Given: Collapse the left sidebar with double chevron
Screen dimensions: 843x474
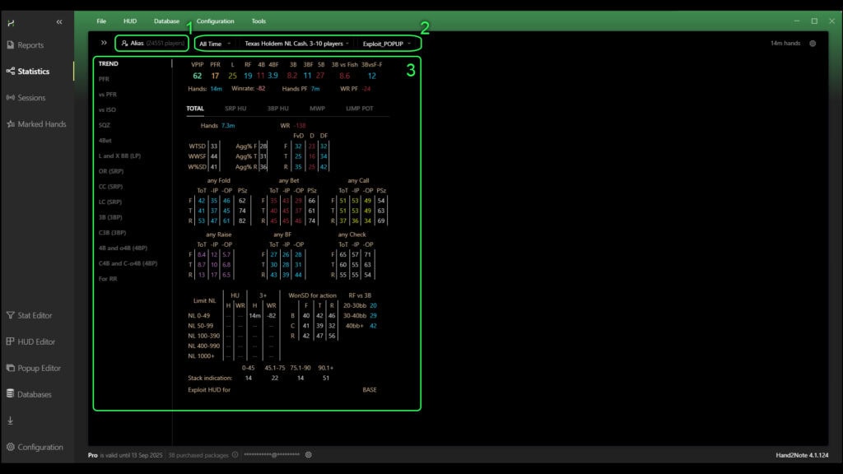Looking at the screenshot, I should [58, 21].
